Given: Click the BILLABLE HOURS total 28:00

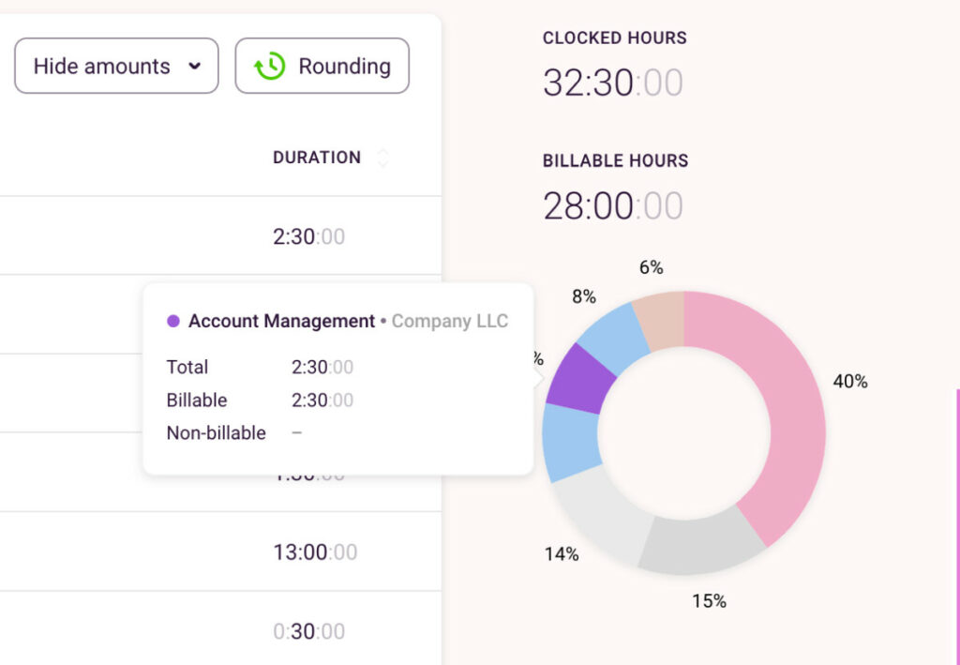Looking at the screenshot, I should point(591,204).
